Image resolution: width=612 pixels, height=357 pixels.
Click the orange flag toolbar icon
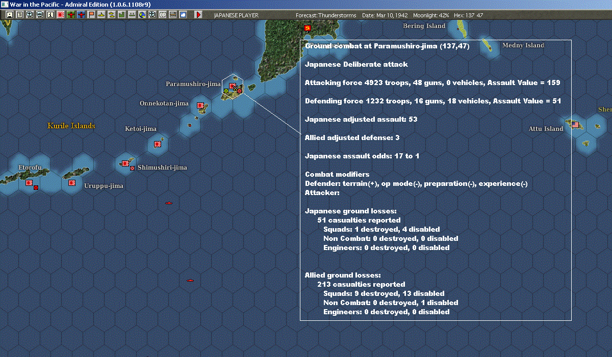91,15
